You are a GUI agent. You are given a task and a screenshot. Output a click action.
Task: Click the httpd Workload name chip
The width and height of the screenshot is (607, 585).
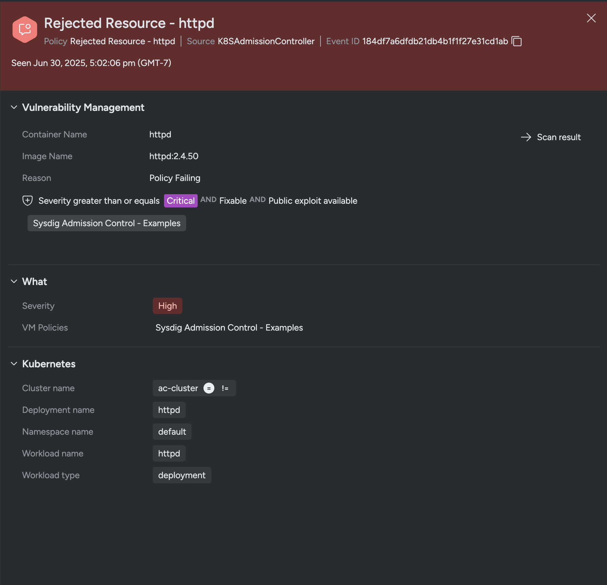pyautogui.click(x=169, y=453)
